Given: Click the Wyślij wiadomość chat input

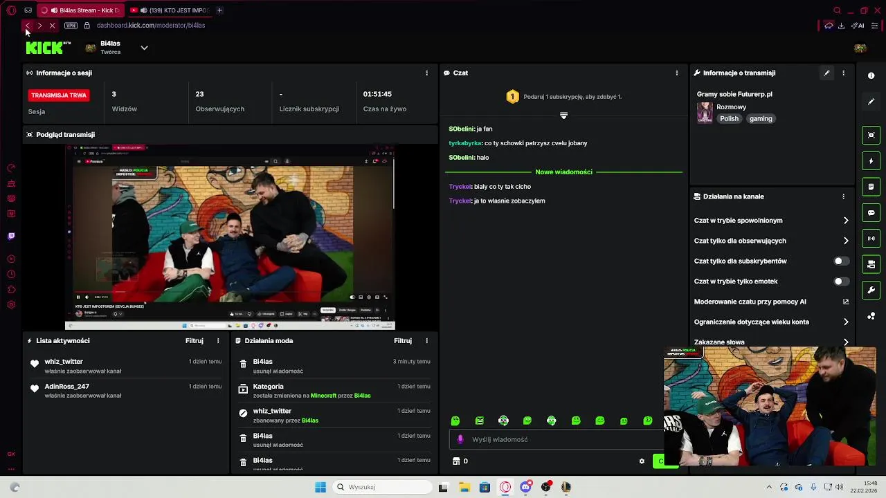Looking at the screenshot, I should [557, 440].
